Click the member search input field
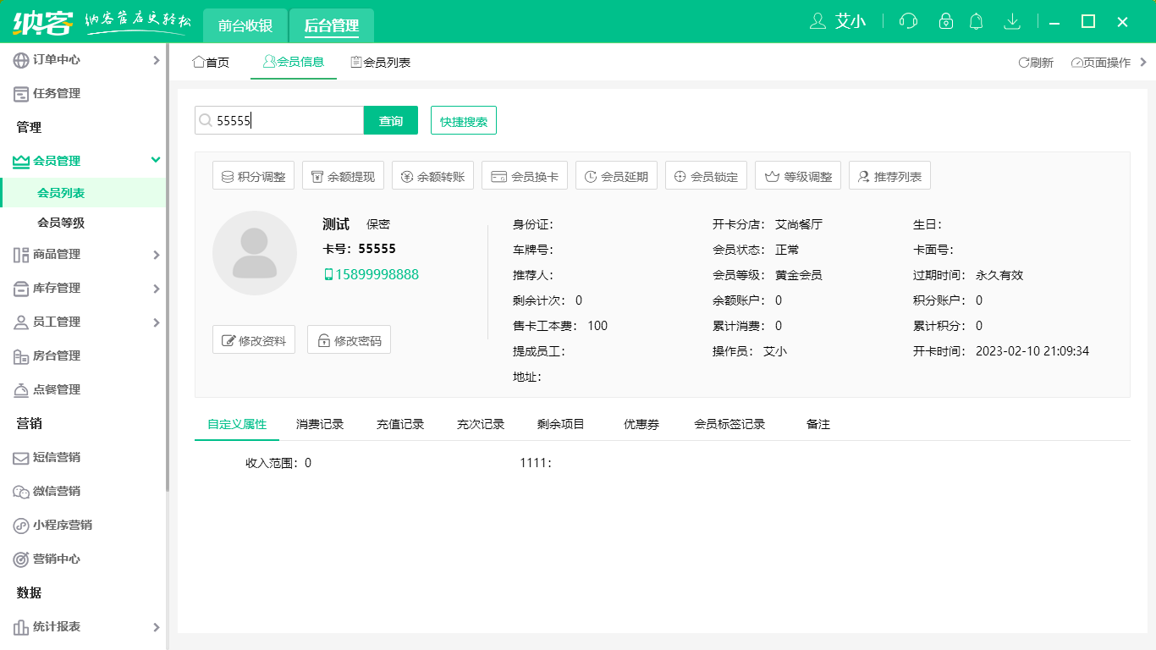Viewport: 1156px width, 650px height. click(279, 120)
